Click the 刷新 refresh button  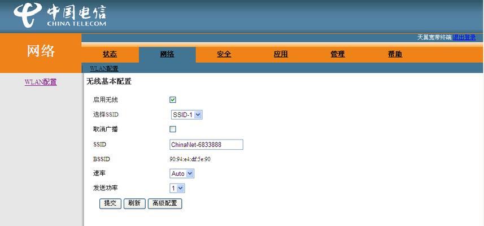click(134, 203)
